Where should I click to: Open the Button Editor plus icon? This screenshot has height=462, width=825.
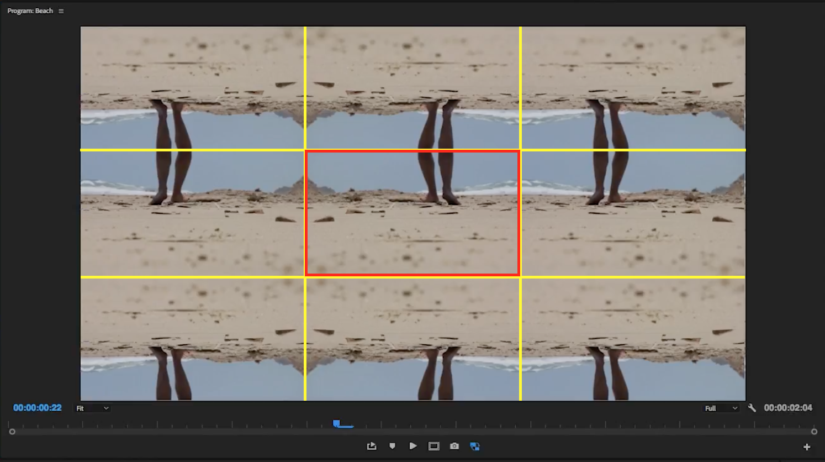point(807,447)
